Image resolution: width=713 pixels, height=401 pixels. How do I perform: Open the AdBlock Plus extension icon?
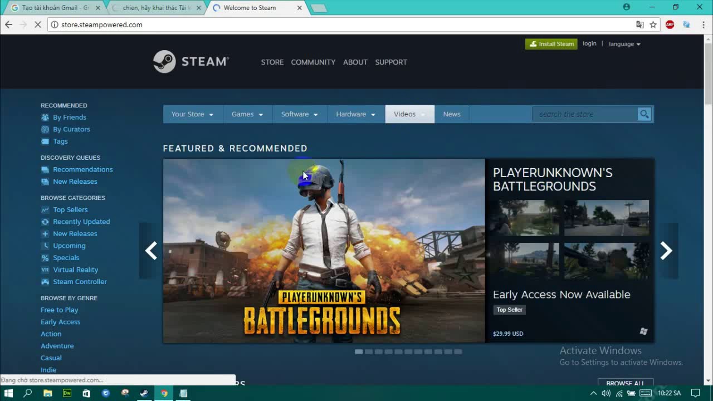pyautogui.click(x=670, y=25)
